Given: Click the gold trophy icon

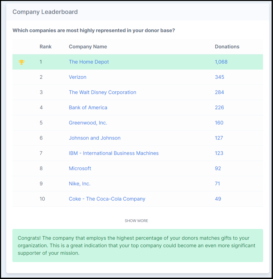Looking at the screenshot, I should pyautogui.click(x=22, y=62).
